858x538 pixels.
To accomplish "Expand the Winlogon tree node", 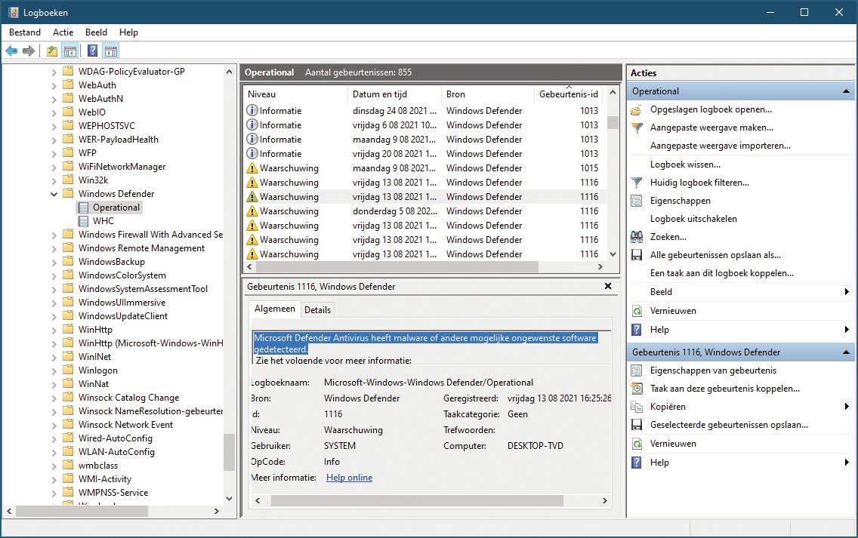I will [54, 370].
